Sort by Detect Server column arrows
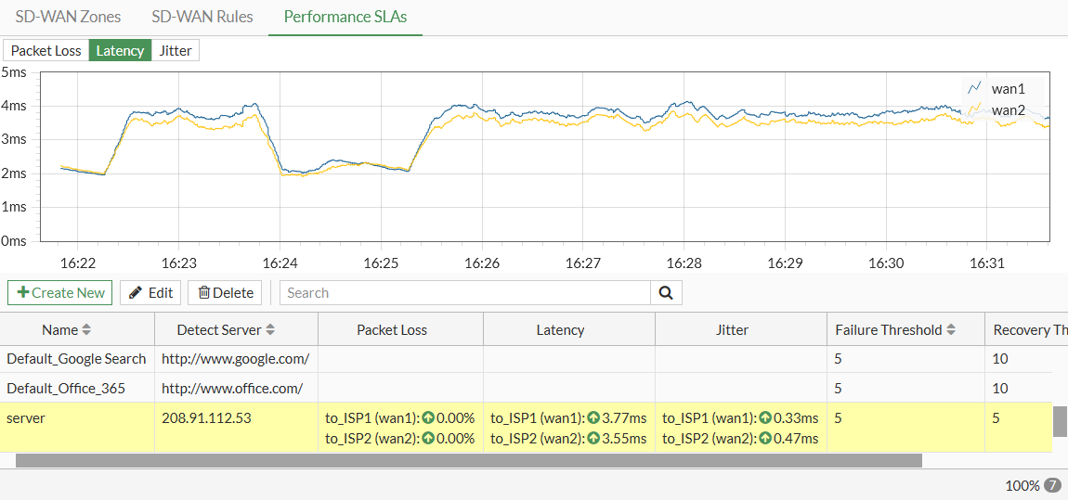 tap(271, 330)
